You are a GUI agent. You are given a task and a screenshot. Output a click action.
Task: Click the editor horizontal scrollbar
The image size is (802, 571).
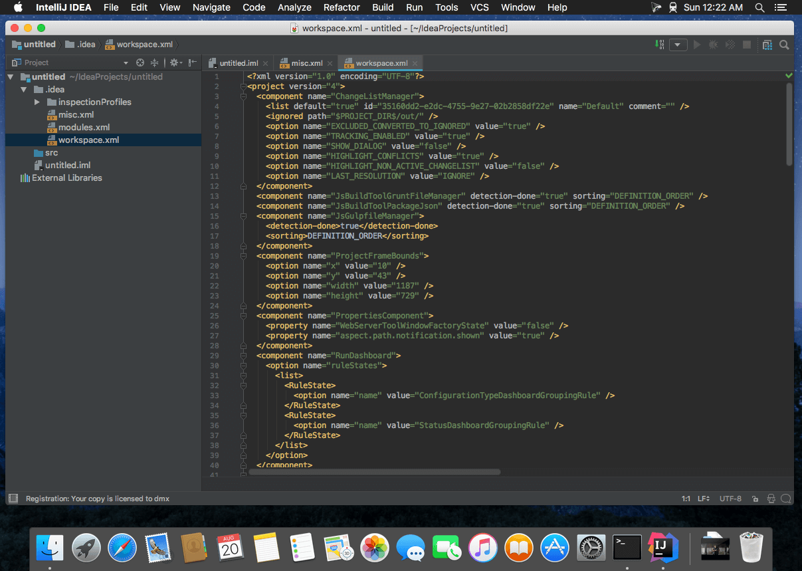click(373, 472)
